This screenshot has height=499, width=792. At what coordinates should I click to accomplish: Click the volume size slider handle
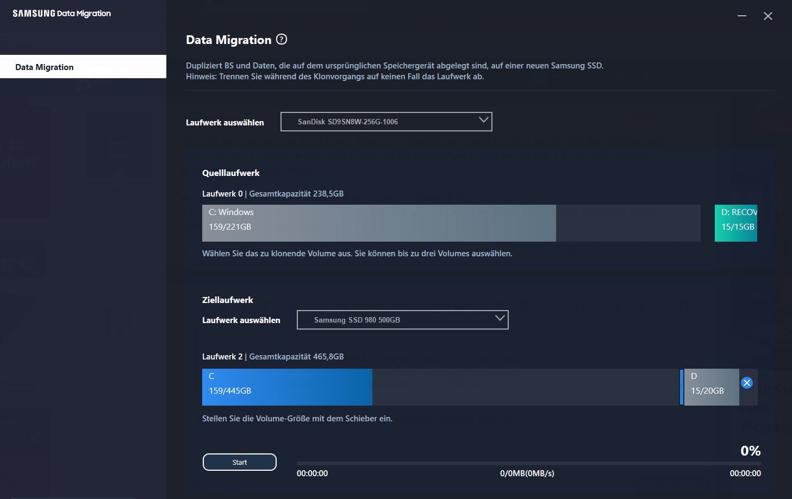pyautogui.click(x=682, y=387)
